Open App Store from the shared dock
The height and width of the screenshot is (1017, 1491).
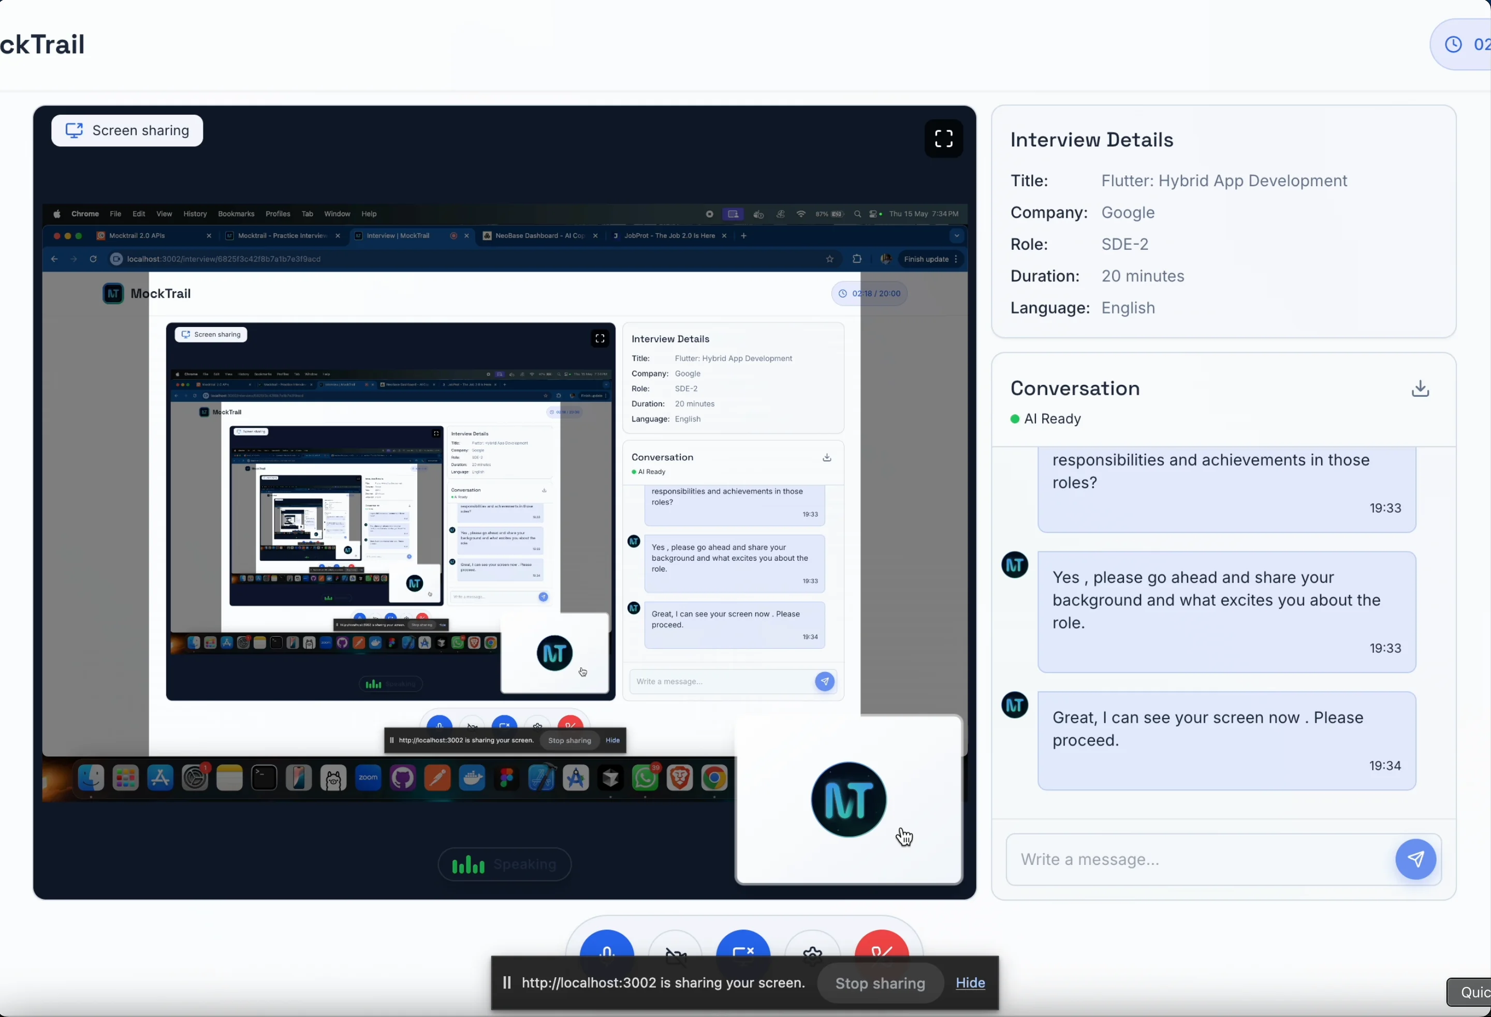coord(160,779)
